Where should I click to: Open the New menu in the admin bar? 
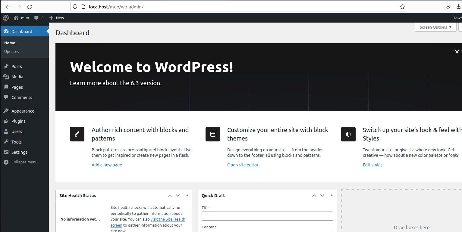[56, 18]
